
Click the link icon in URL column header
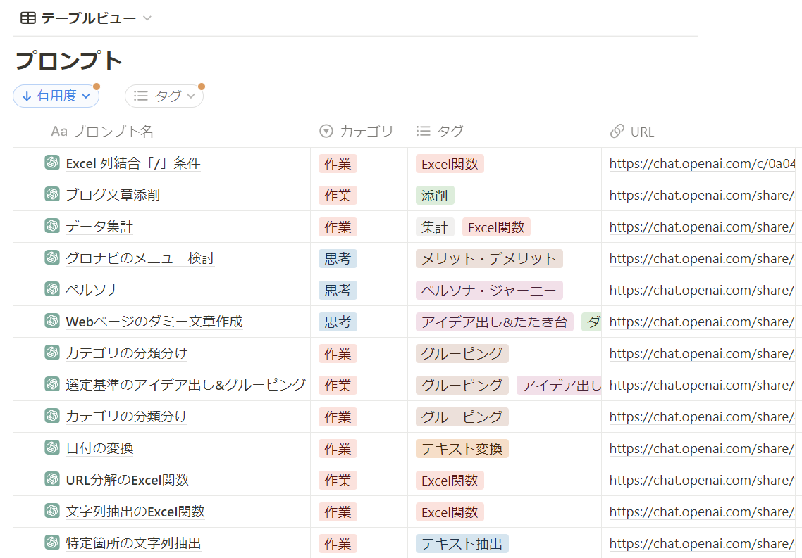[x=617, y=132]
